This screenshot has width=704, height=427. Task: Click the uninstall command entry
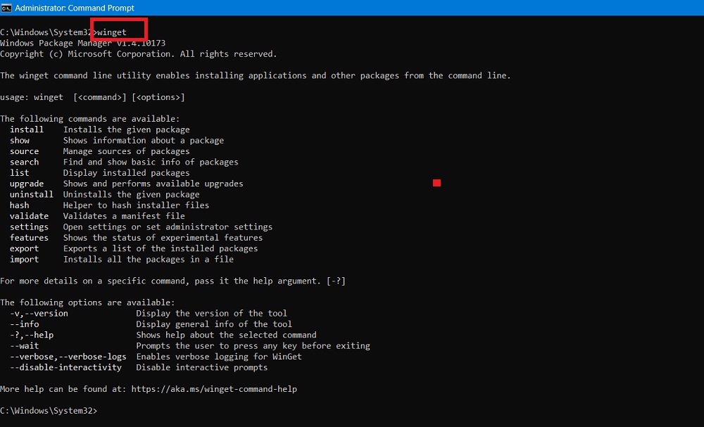32,194
